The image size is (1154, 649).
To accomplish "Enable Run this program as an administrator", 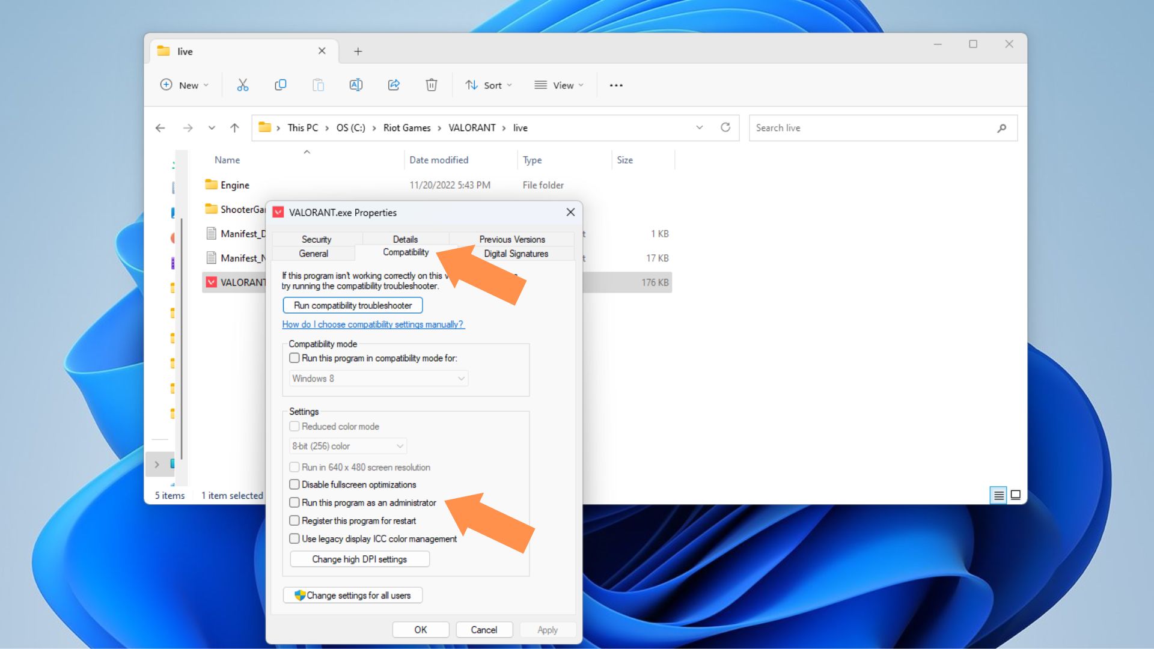I will click(295, 502).
